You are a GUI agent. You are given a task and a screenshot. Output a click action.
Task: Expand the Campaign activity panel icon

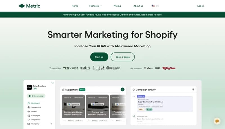tap(193, 90)
